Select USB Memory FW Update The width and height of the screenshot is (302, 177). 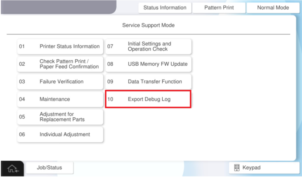coord(149,64)
